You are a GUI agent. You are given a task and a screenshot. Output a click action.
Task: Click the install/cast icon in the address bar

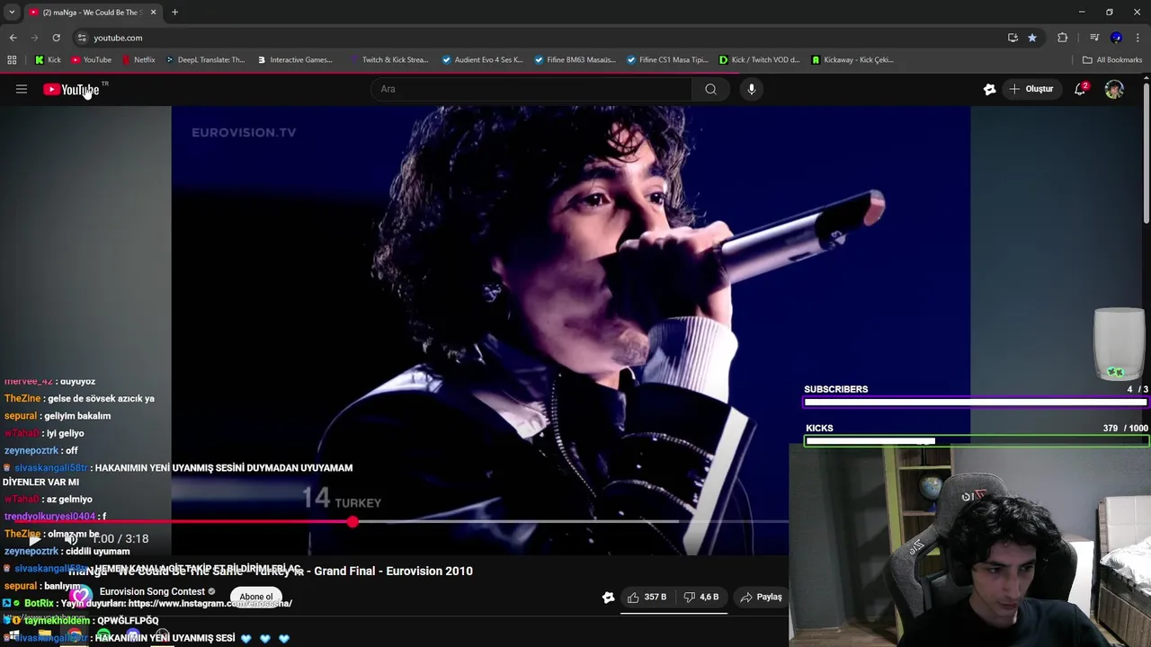pyautogui.click(x=1013, y=38)
